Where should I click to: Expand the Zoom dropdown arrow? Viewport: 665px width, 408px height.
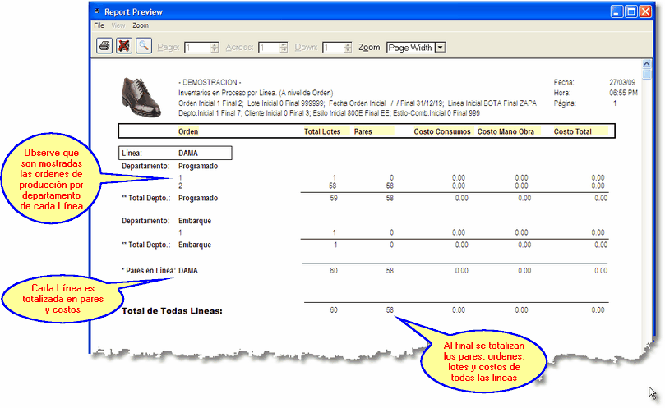[440, 48]
